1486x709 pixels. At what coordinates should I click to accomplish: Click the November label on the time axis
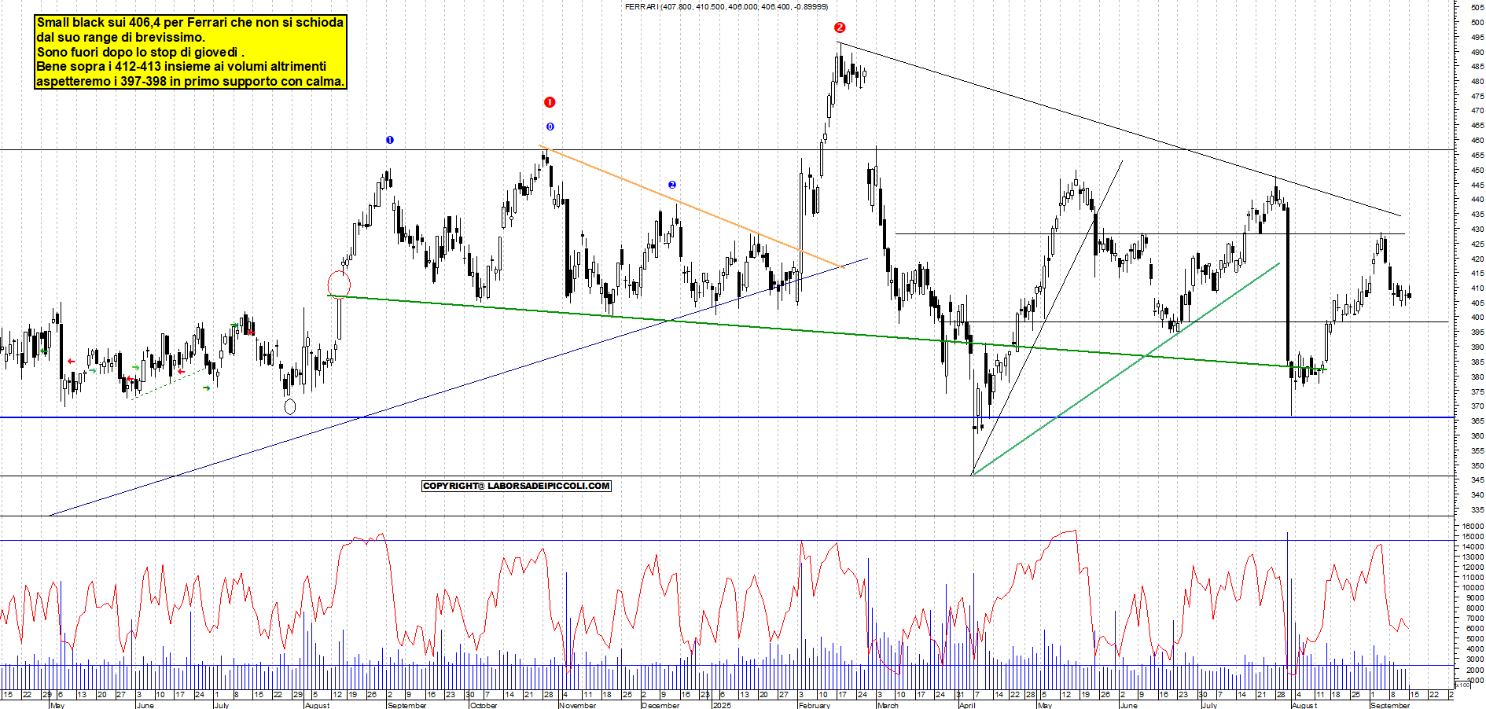577,705
